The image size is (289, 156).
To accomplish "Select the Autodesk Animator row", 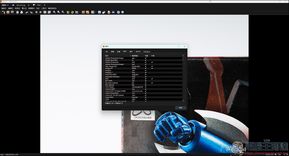I will pyautogui.click(x=143, y=77).
